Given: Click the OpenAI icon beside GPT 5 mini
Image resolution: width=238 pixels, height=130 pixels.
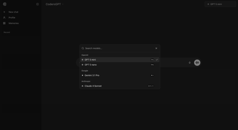Looking at the screenshot, I should pos(83,60).
